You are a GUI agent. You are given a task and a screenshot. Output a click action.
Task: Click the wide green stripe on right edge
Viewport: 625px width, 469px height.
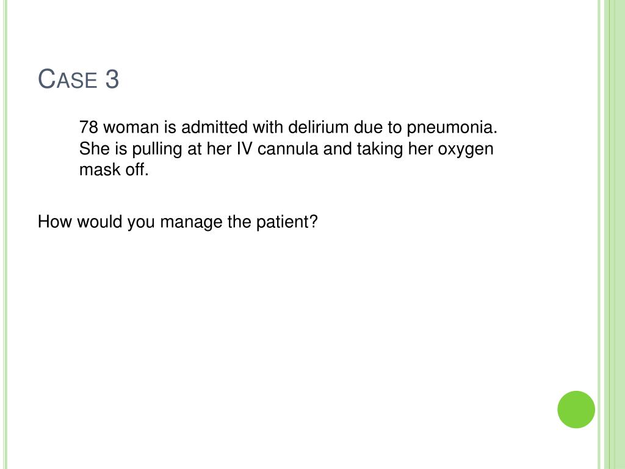click(614, 234)
